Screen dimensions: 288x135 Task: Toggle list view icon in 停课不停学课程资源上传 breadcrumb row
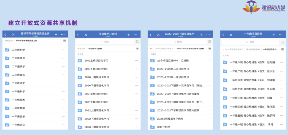65,41
